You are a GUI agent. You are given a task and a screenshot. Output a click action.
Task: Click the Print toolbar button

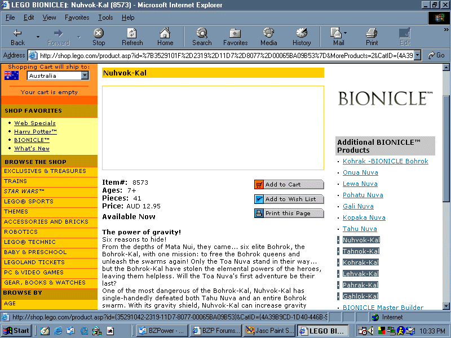click(x=372, y=37)
